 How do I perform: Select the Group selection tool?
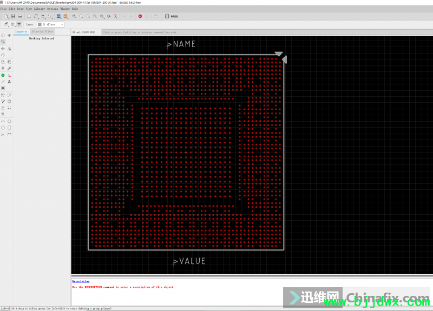click(3, 42)
